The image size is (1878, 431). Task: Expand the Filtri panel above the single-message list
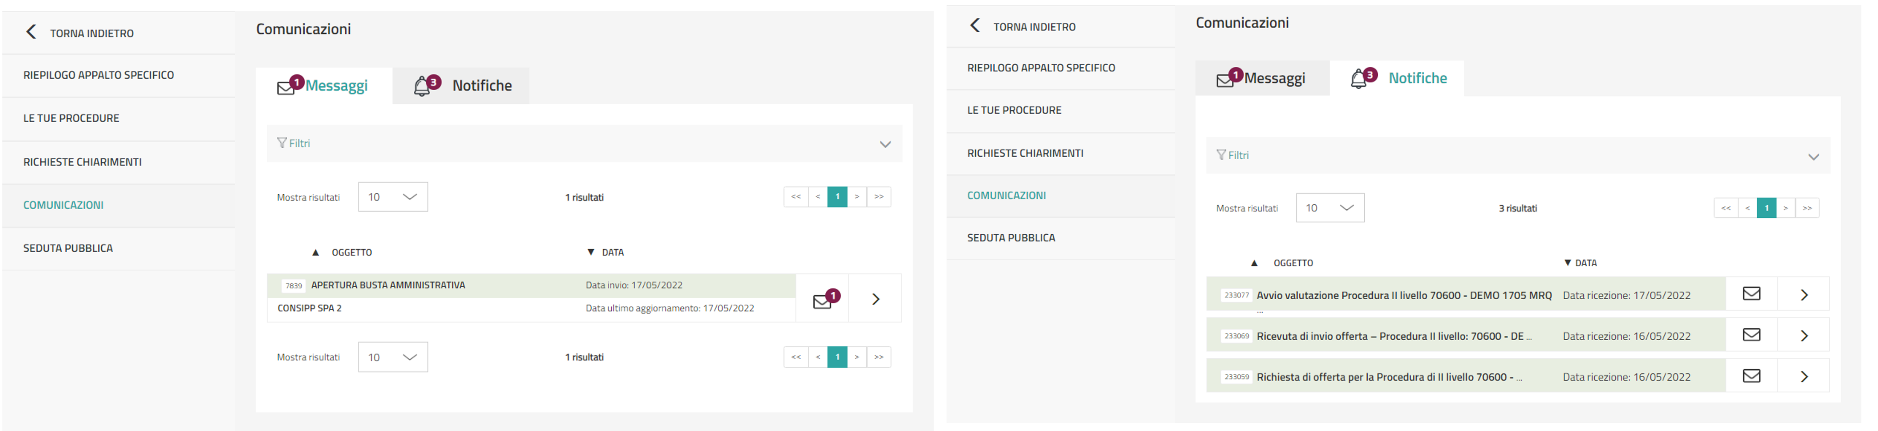pyautogui.click(x=885, y=144)
